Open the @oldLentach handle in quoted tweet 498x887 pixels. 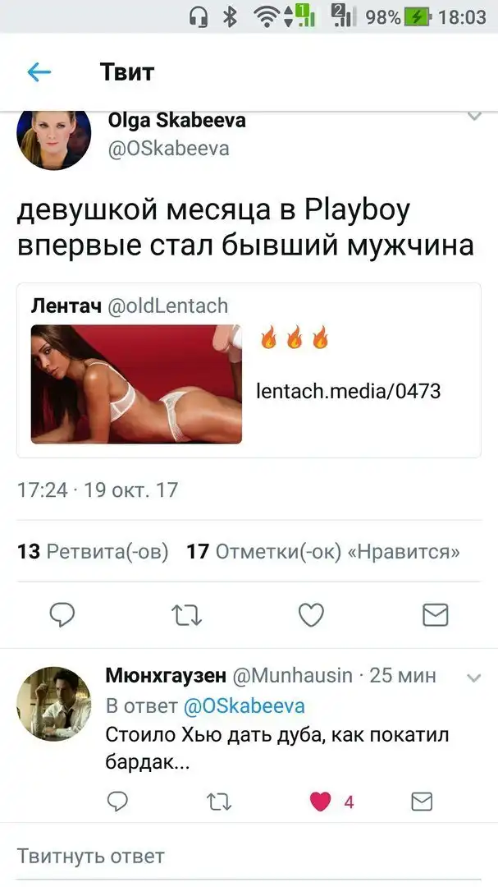tap(168, 306)
